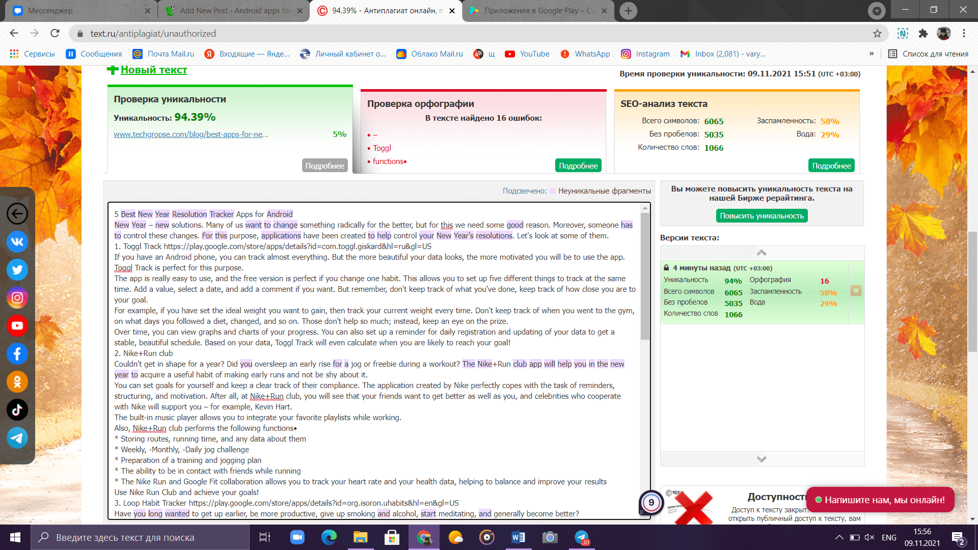Viewport: 978px width, 550px height.
Task: Open Microsoft Edge from taskbar
Action: point(329,537)
